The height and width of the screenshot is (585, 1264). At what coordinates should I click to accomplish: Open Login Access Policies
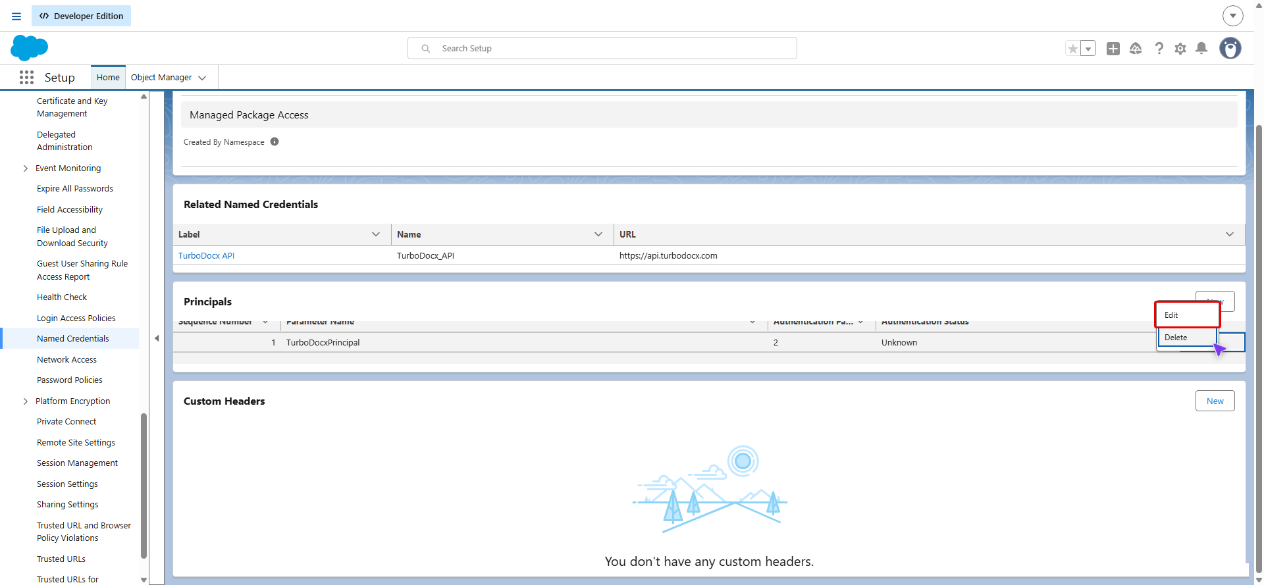click(76, 318)
